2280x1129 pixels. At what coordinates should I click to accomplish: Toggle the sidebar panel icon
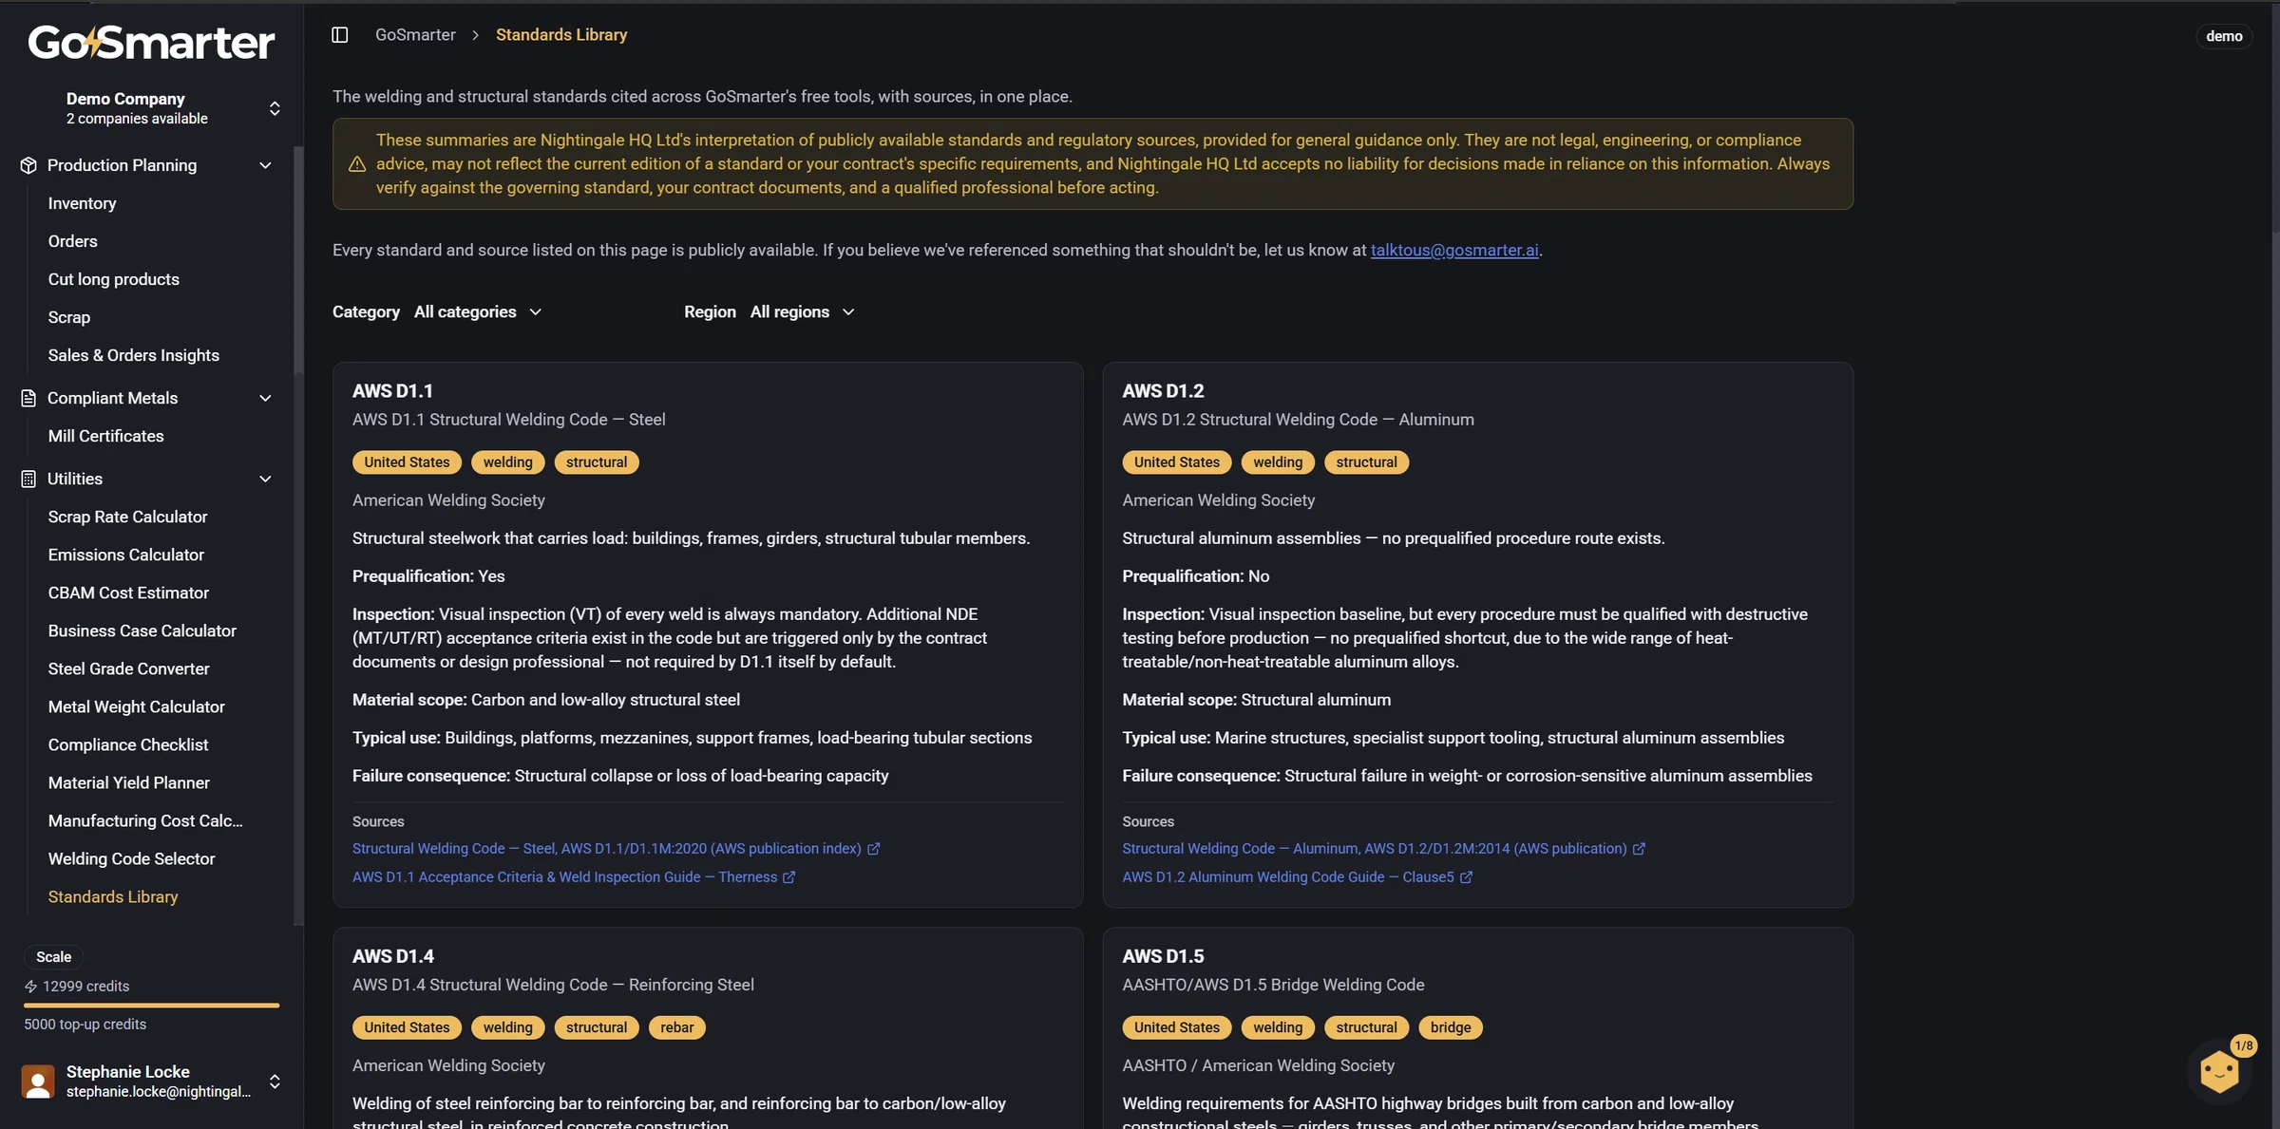[339, 35]
